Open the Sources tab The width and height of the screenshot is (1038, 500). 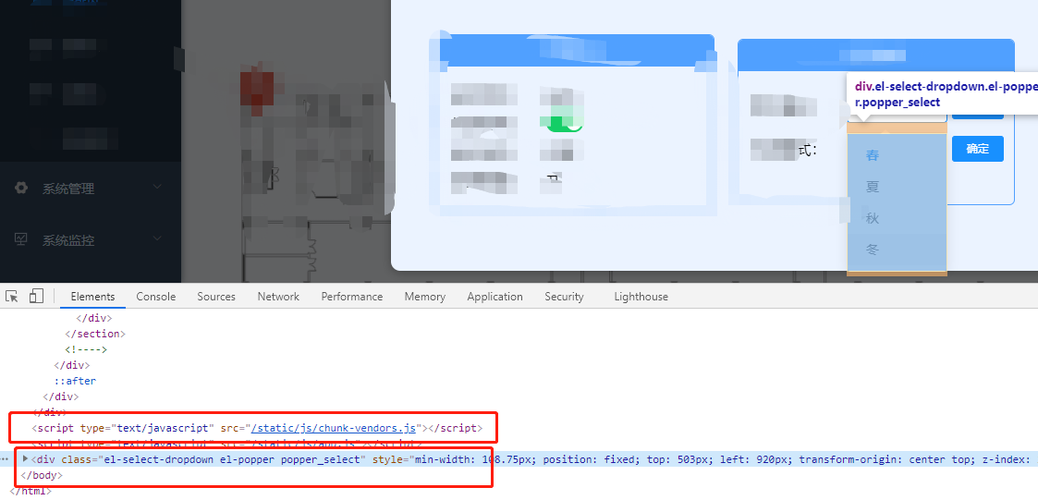pos(216,297)
